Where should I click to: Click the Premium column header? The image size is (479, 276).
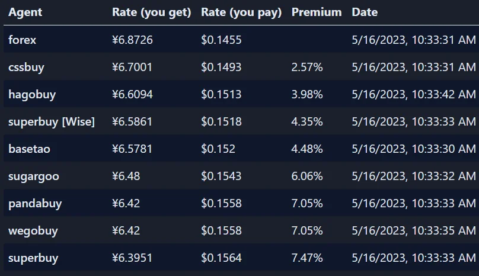tap(317, 12)
